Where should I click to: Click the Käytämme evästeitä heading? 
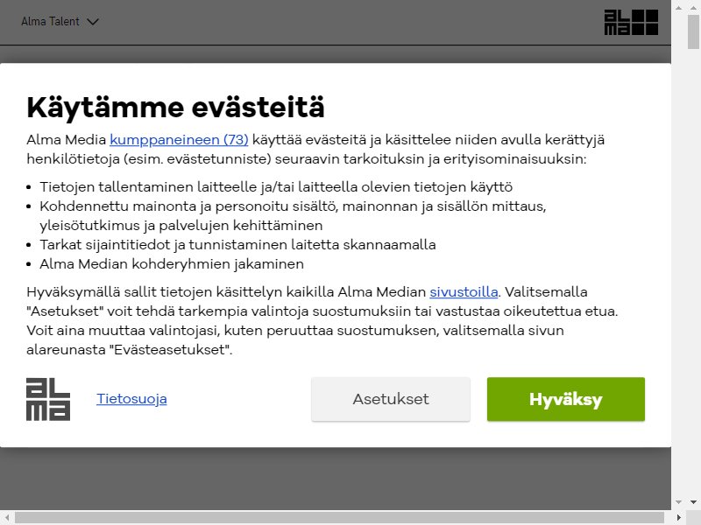pos(175,108)
